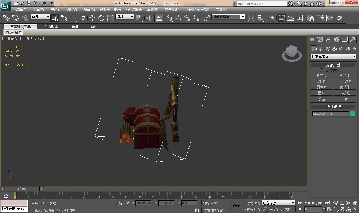Open selection filter dropdown 全部
Screen dimensions: 359x213
click(x=40, y=17)
